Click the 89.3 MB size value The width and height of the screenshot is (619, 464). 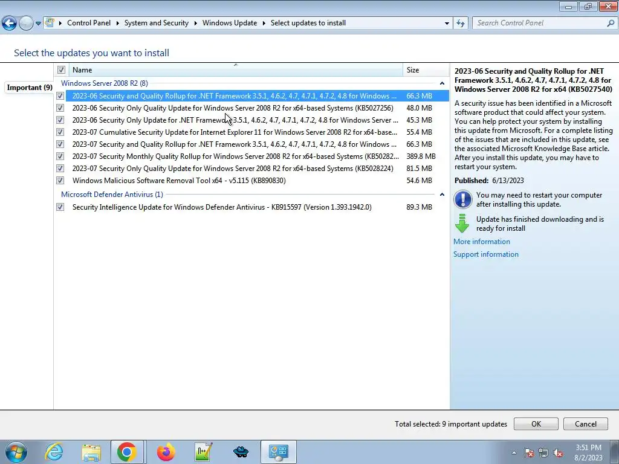tap(420, 207)
